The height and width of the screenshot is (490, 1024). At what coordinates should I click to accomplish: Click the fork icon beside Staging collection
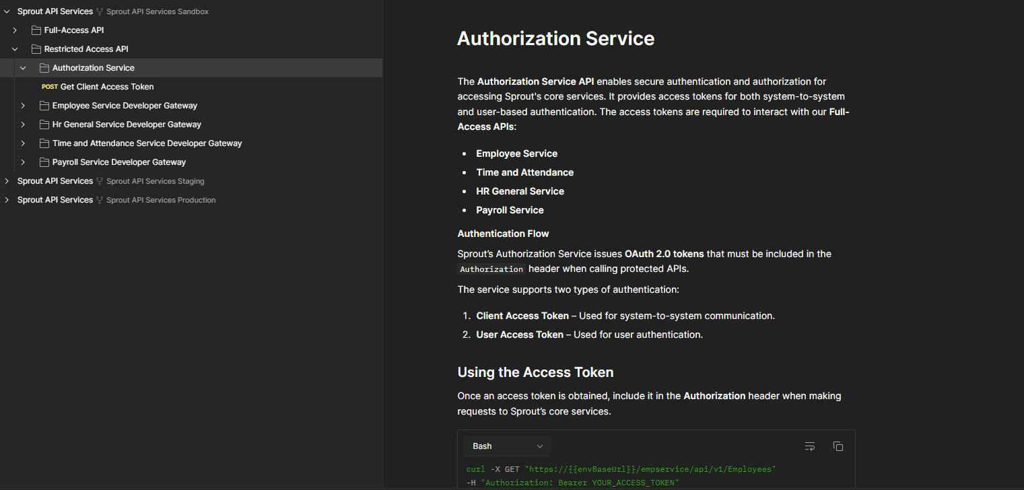pyautogui.click(x=100, y=181)
